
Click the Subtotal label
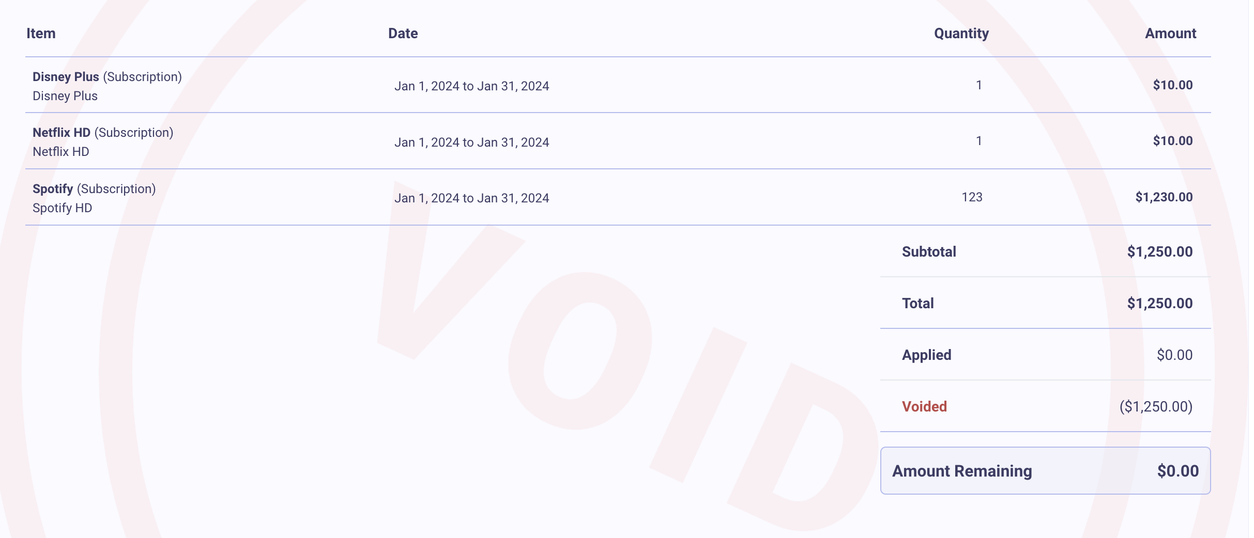click(929, 252)
